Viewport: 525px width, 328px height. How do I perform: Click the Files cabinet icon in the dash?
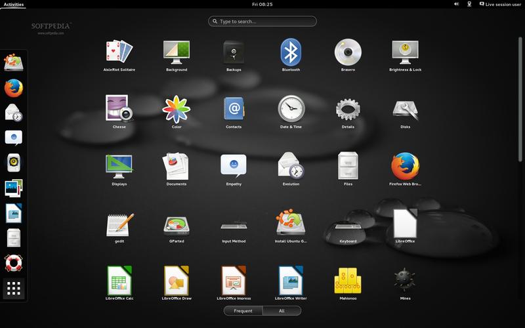click(x=14, y=238)
